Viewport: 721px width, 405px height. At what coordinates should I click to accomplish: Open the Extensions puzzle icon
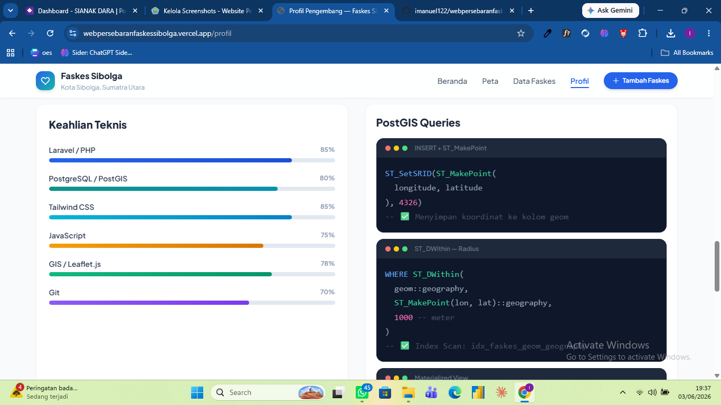click(x=642, y=33)
